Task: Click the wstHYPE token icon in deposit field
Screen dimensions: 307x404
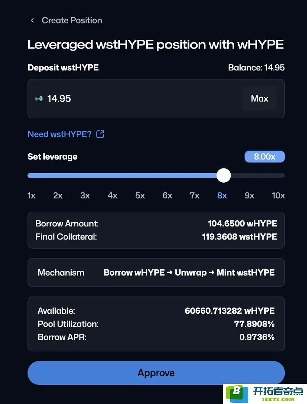Action: (x=39, y=99)
